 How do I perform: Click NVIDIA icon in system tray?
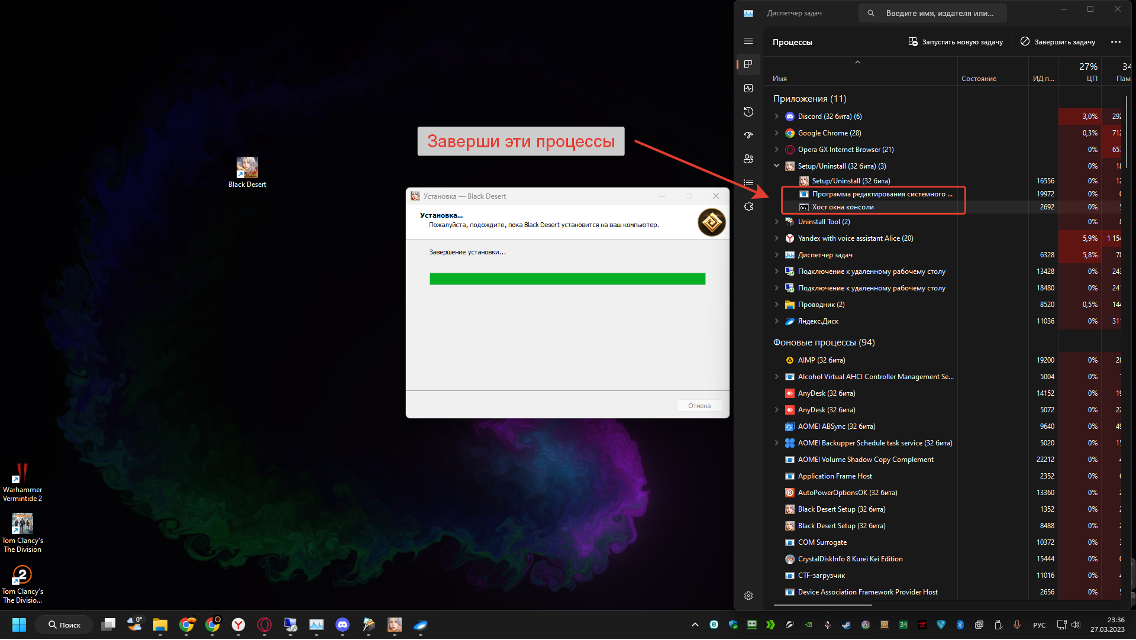[x=808, y=625]
